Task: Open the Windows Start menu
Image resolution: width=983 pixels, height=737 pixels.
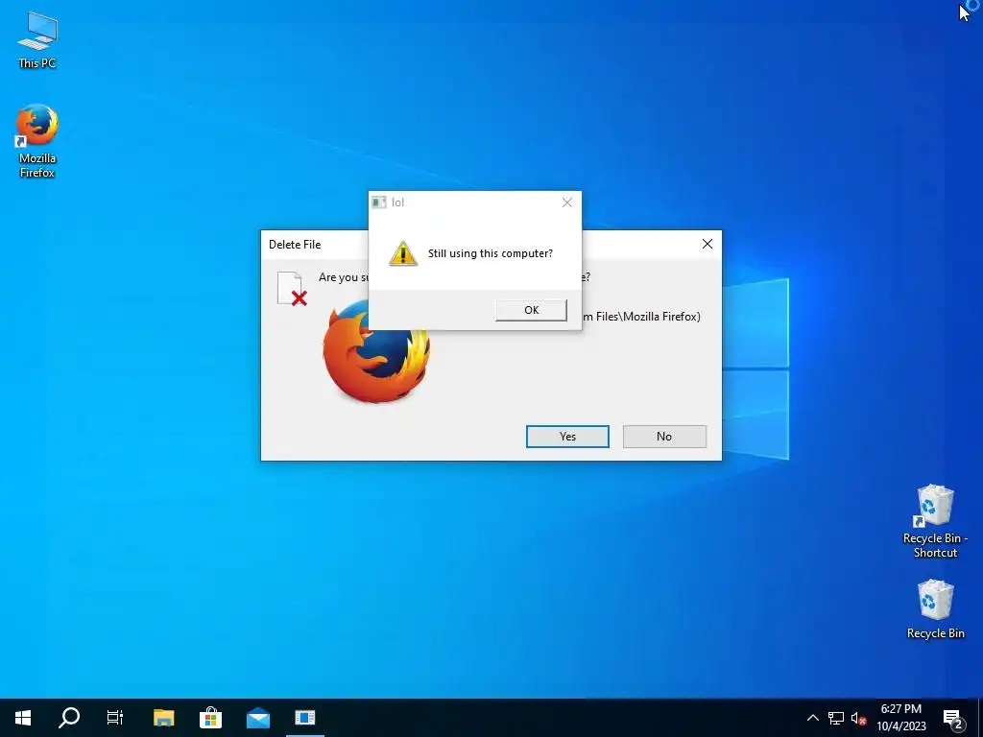Action: point(23,718)
